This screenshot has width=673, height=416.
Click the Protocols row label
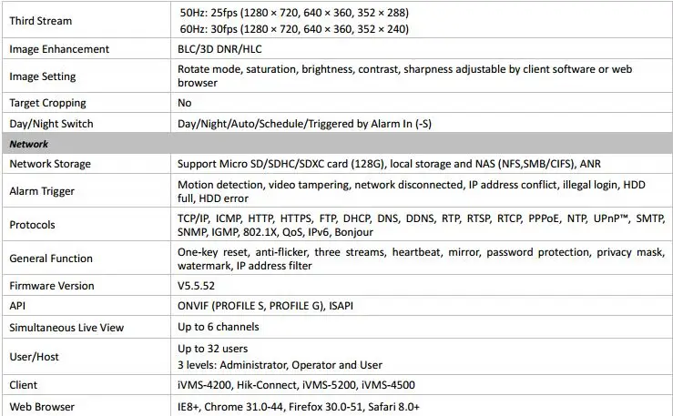pos(32,225)
